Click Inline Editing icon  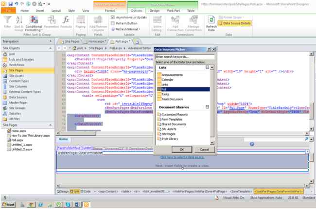pos(158,23)
